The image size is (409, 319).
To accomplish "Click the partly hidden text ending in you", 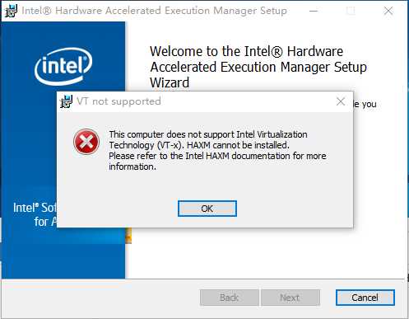I will [x=365, y=105].
